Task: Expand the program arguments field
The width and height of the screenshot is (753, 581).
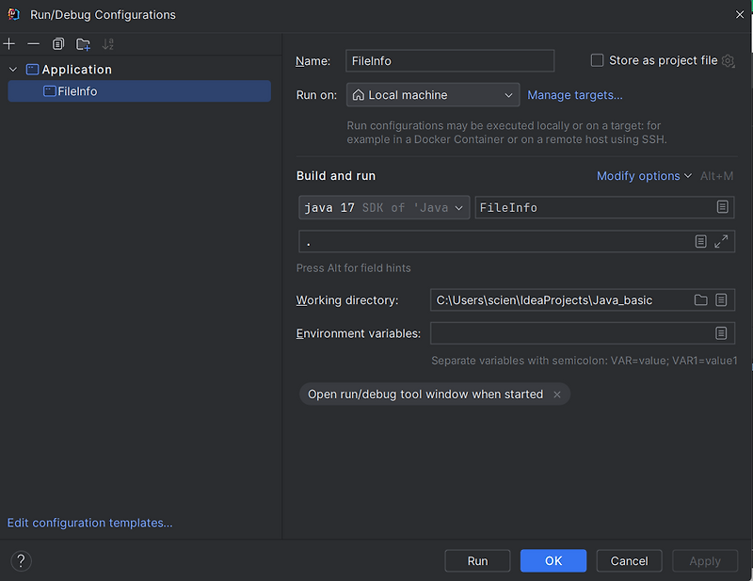Action: [721, 242]
